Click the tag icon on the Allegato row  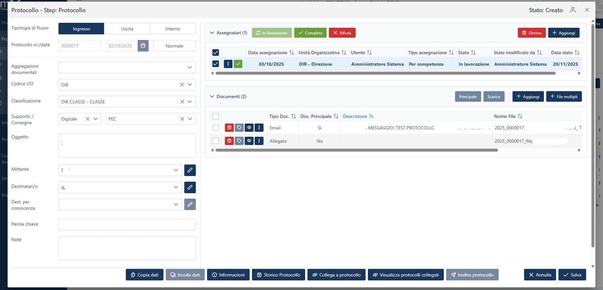point(239,141)
